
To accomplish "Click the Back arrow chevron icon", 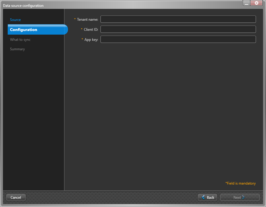I will point(203,197).
